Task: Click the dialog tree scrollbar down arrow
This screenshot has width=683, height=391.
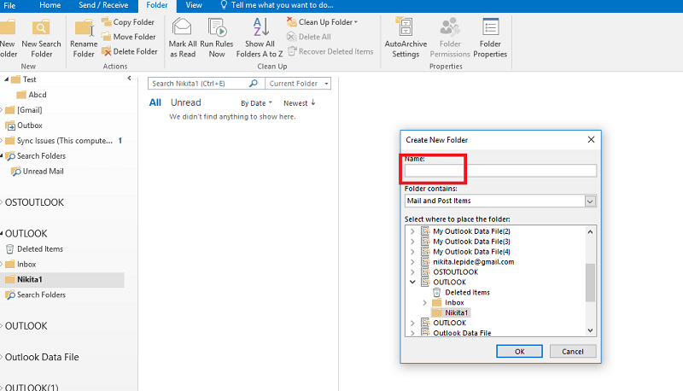Action: tap(590, 330)
